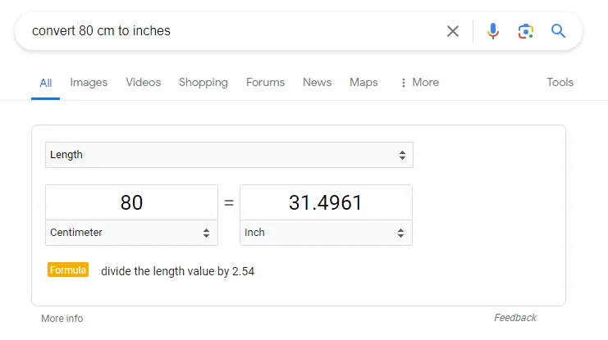Open the Tools options
The height and width of the screenshot is (340, 608).
[x=560, y=83]
